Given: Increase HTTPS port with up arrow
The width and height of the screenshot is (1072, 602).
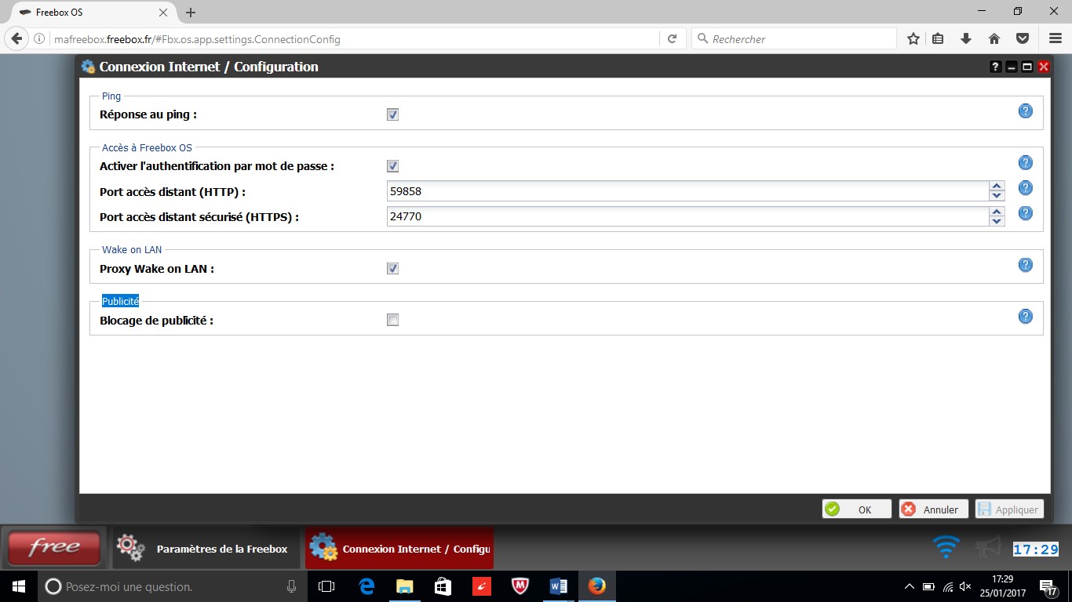Looking at the screenshot, I should pos(997,212).
